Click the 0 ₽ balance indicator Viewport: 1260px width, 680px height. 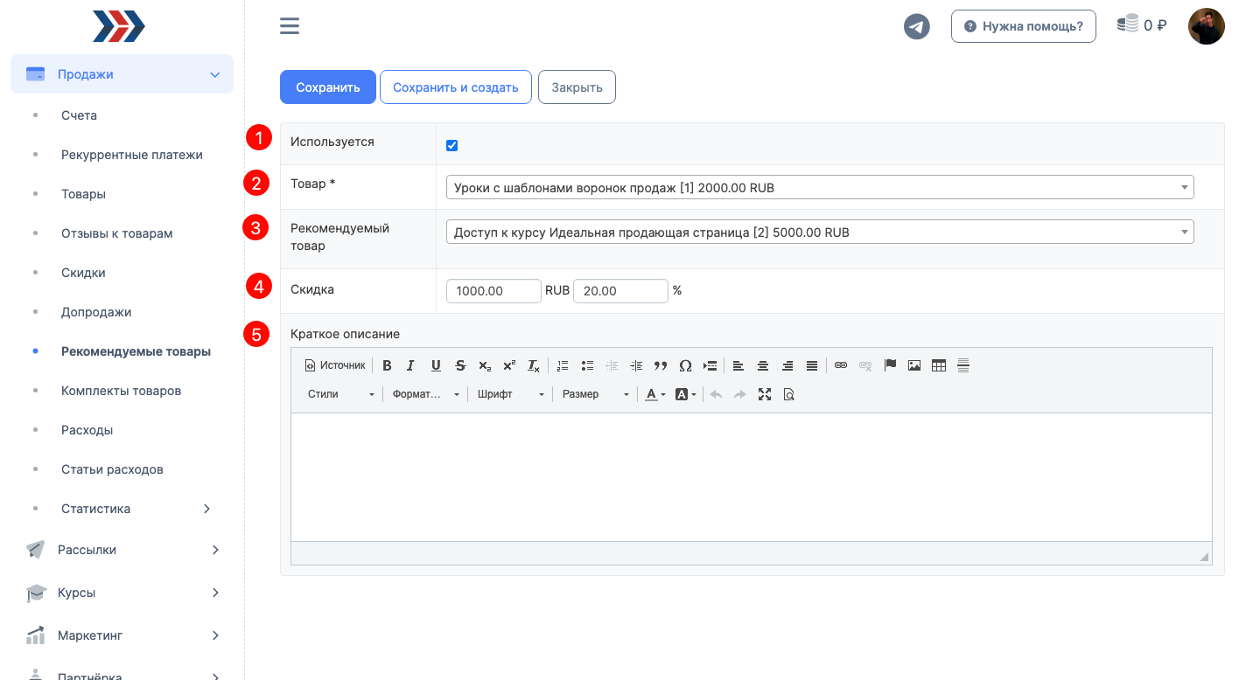coord(1142,25)
